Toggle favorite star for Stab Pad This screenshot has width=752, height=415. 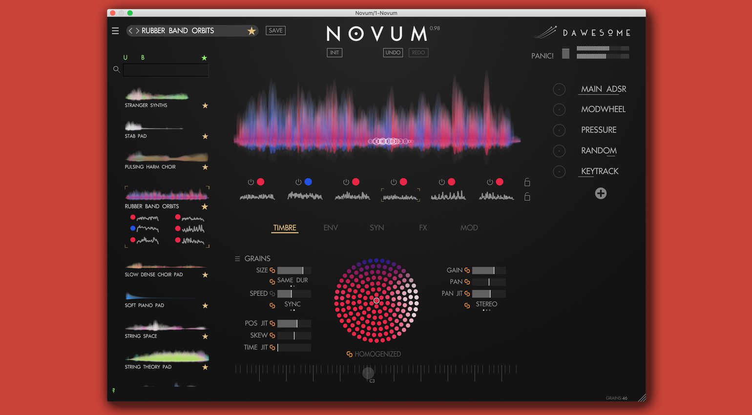(x=205, y=136)
